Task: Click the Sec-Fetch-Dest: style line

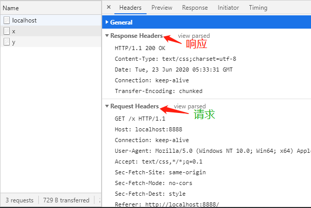Action: click(x=150, y=194)
